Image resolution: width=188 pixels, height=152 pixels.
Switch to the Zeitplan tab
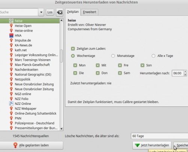click(x=73, y=12)
